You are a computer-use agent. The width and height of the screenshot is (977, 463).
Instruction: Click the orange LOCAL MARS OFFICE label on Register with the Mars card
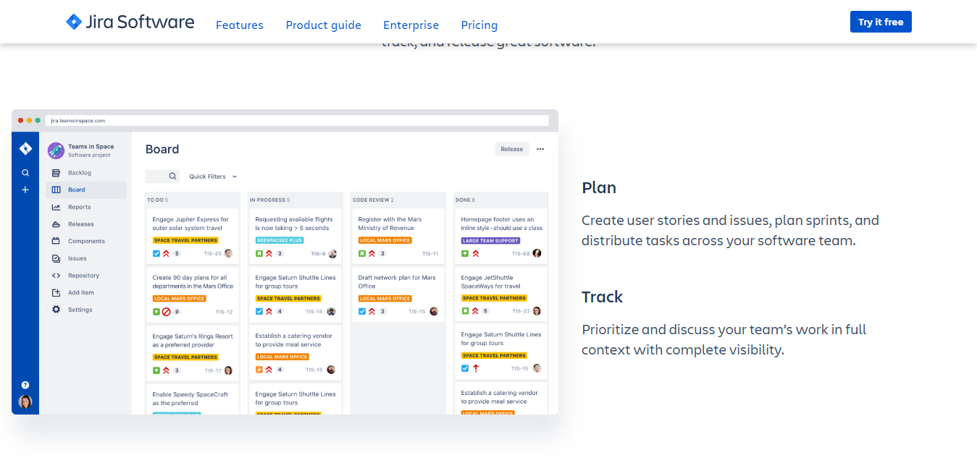click(385, 240)
